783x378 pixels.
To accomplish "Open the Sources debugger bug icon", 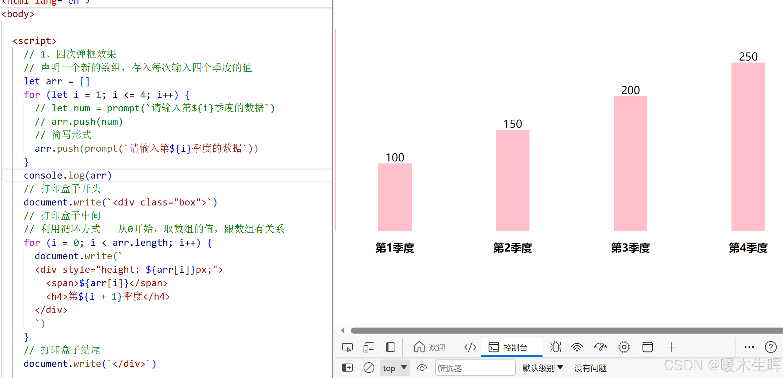I will point(555,347).
